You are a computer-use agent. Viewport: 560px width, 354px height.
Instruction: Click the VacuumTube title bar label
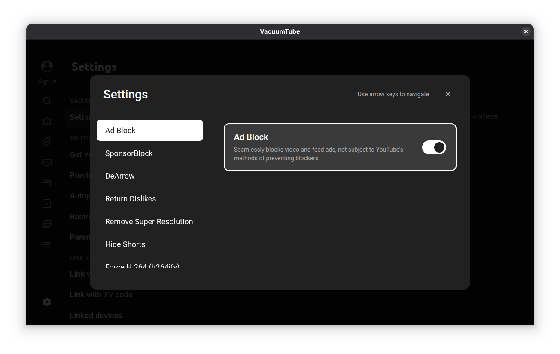tap(280, 31)
